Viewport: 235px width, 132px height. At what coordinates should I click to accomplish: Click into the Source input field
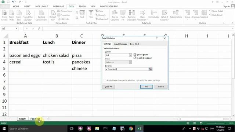pos(127,69)
